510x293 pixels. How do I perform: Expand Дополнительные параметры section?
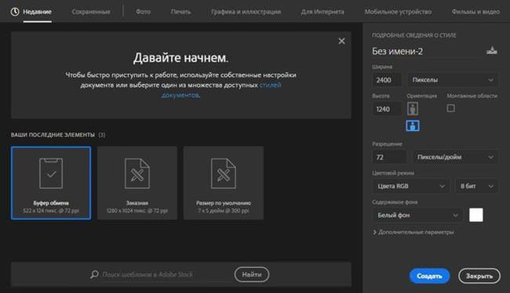(413, 232)
